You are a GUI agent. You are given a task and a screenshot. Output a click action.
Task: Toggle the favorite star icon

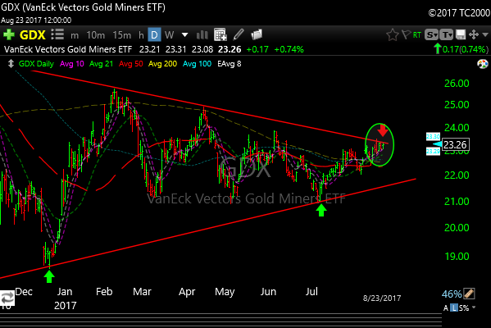coord(393,34)
